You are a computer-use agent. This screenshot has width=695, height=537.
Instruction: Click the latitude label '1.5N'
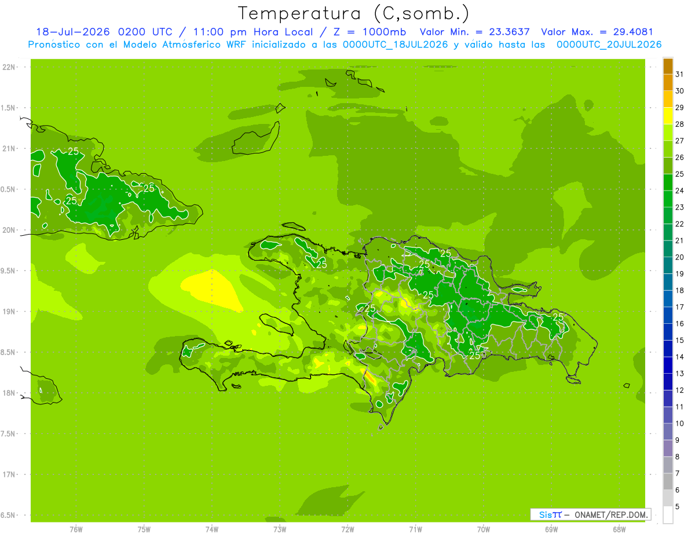click(x=9, y=108)
